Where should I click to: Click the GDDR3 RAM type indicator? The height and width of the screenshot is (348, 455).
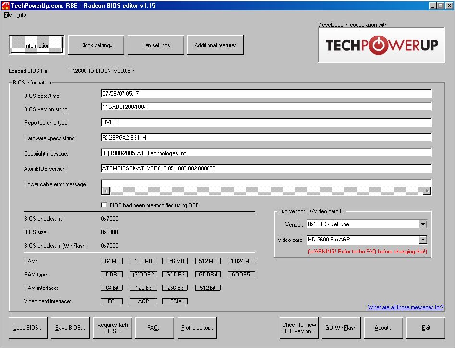click(x=175, y=275)
